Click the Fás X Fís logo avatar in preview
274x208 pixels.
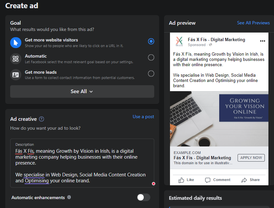(x=179, y=41)
